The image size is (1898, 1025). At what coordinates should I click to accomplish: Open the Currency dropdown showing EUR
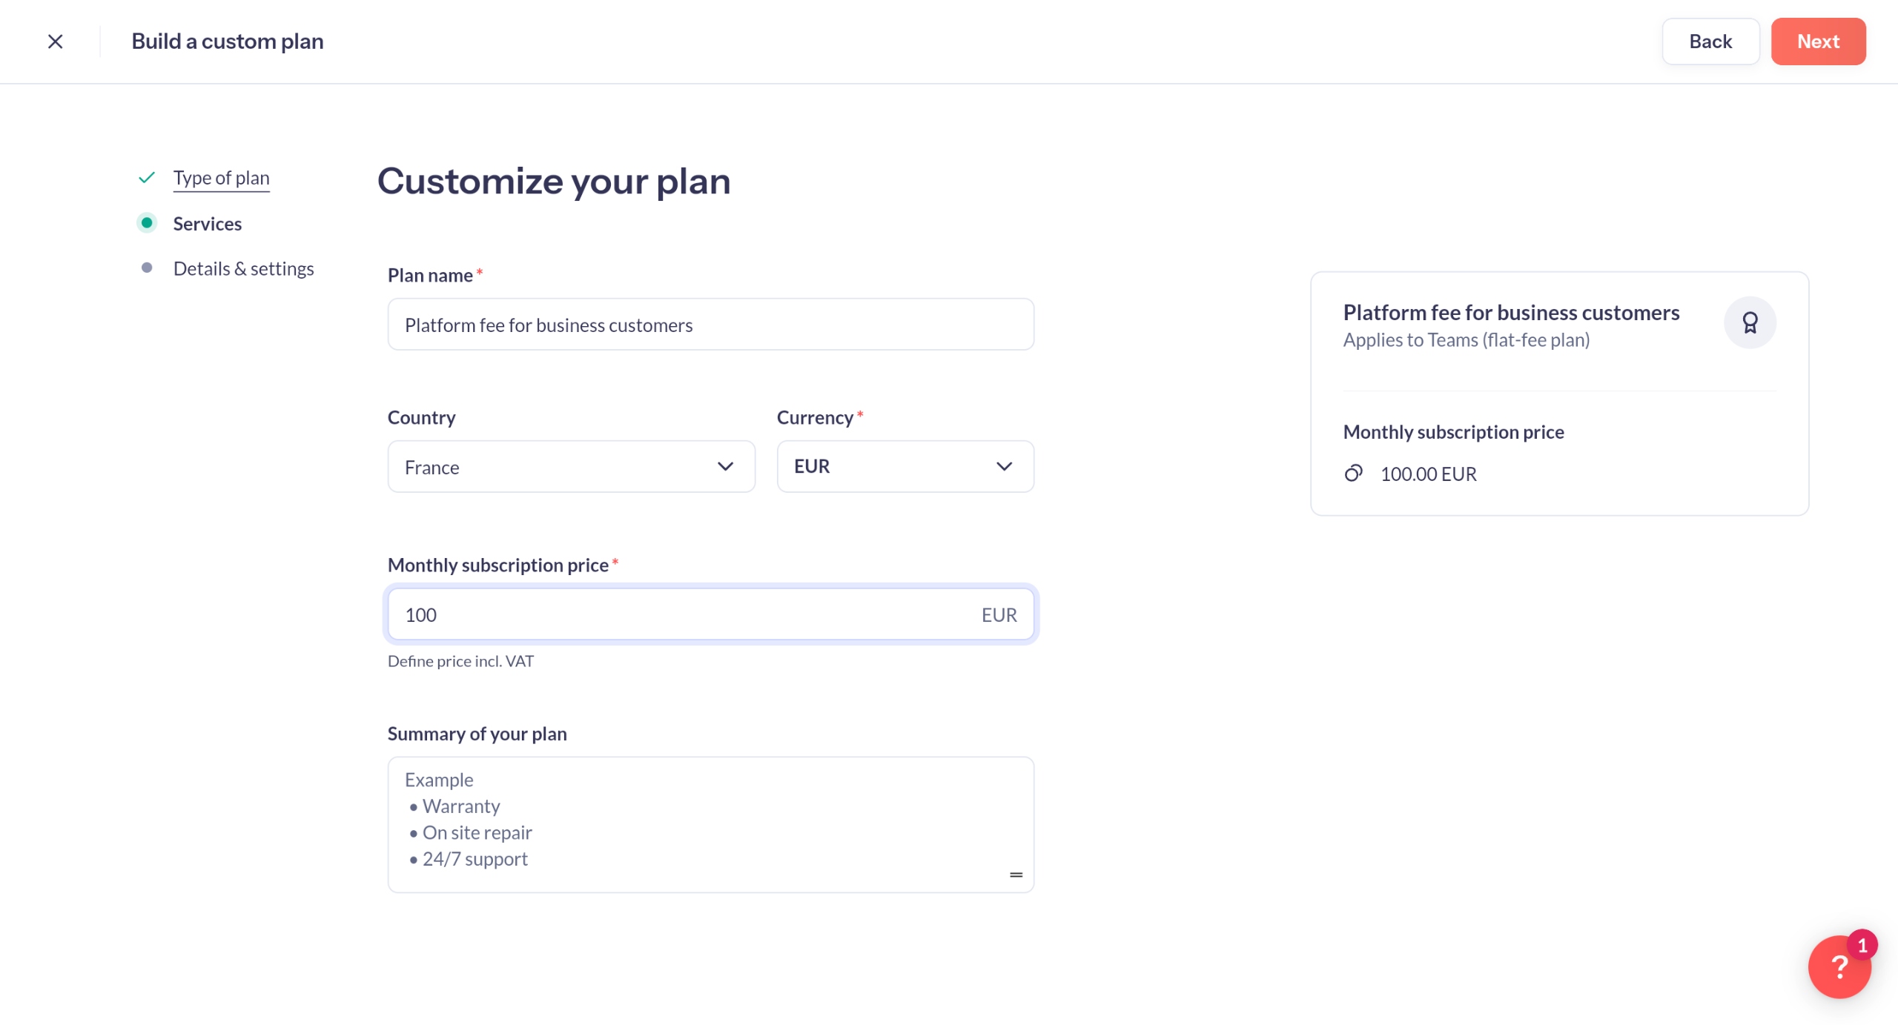pos(905,467)
